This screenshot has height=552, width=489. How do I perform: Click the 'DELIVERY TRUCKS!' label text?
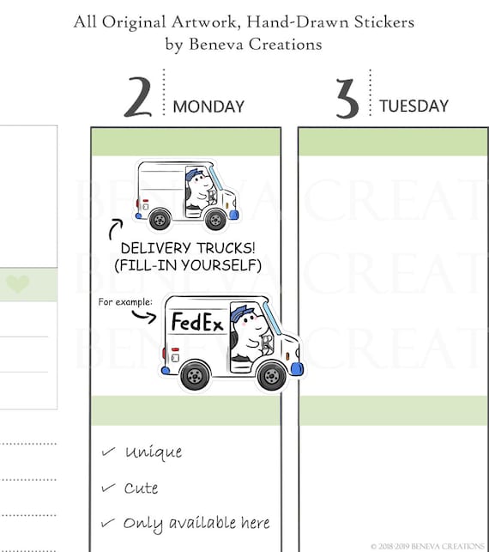click(x=188, y=248)
